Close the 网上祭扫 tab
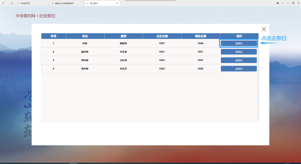 pos(117,3)
